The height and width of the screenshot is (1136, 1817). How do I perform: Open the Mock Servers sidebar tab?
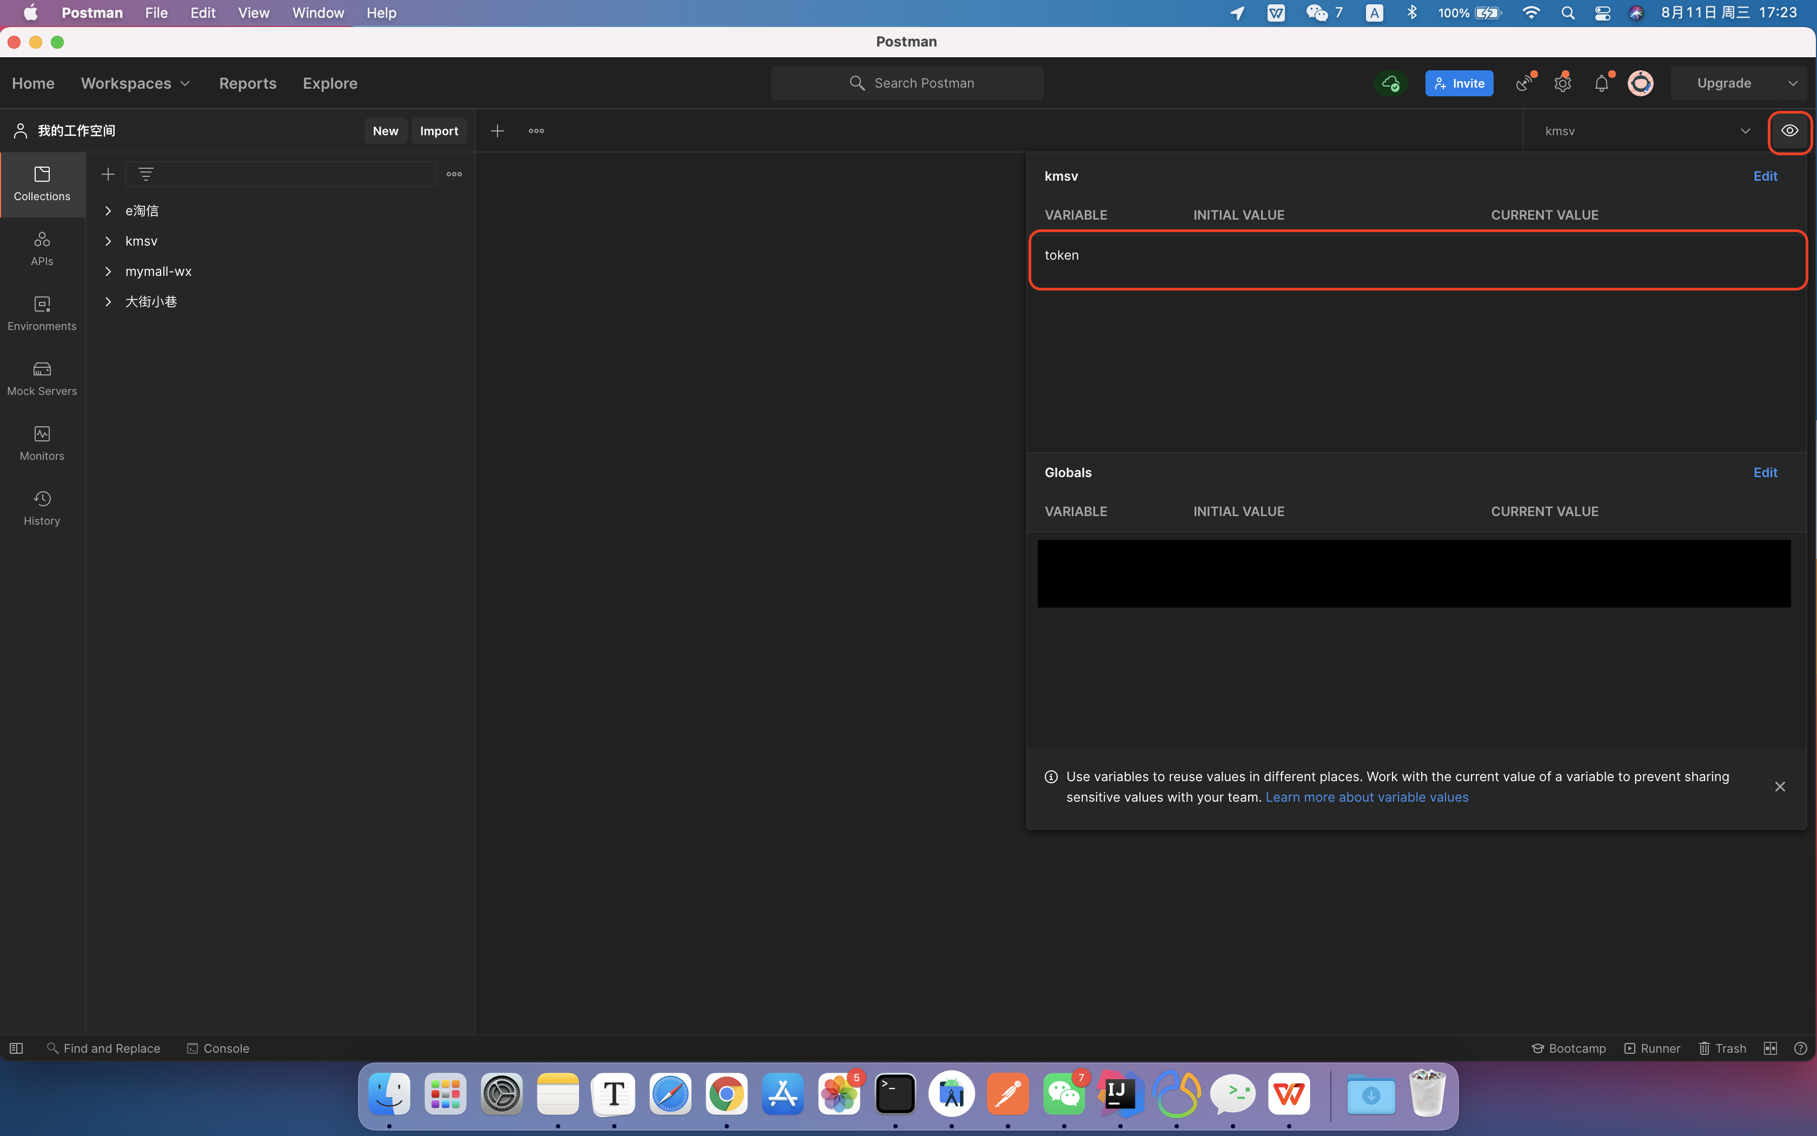[x=42, y=378]
